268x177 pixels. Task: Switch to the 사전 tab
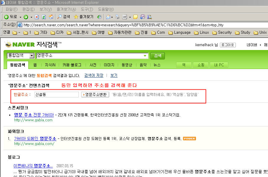pyautogui.click(x=93, y=65)
